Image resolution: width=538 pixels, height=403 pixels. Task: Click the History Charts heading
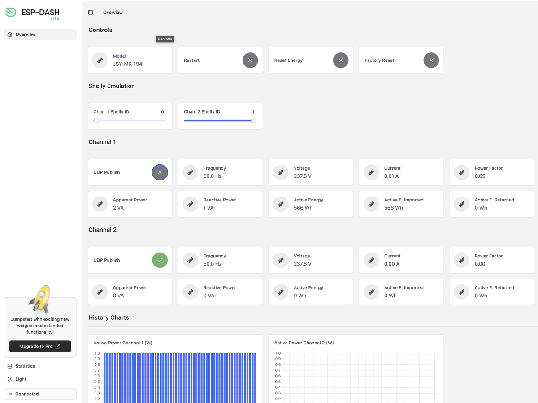[109, 317]
